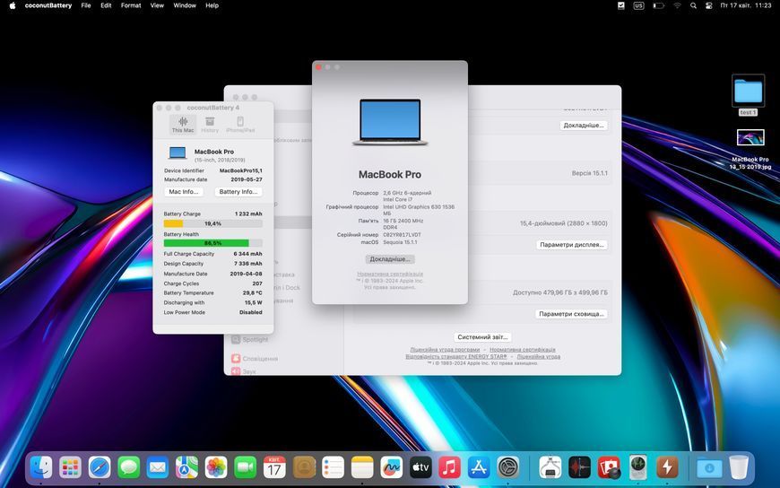
Task: Click the Mac Info... button
Action: click(184, 192)
